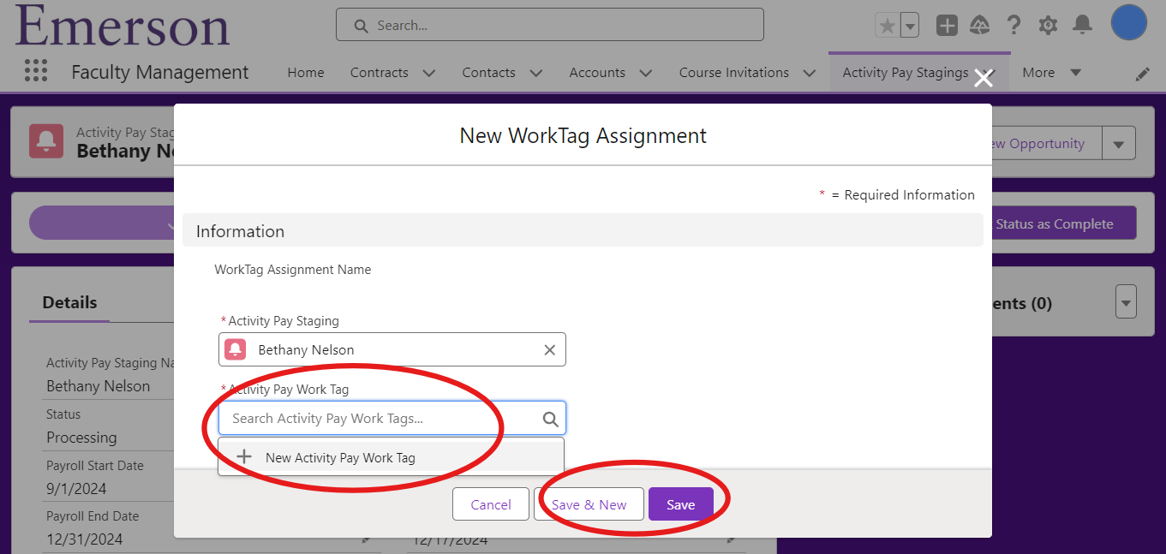Open the Contracts tab
The image size is (1166, 554).
click(380, 73)
